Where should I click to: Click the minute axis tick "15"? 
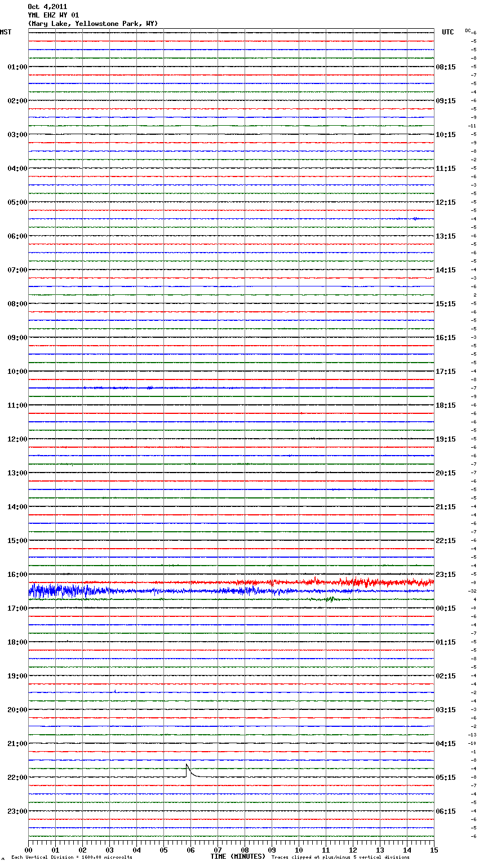tap(434, 850)
